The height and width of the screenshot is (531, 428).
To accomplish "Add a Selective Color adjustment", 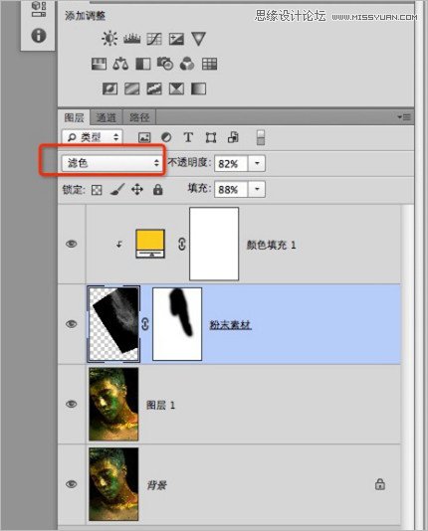I will tap(176, 88).
